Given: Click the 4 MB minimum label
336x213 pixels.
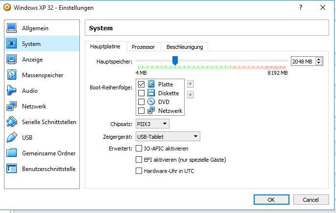Looking at the screenshot, I should click(x=141, y=73).
